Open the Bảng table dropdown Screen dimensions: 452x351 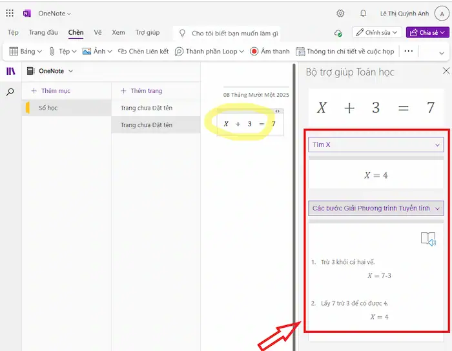(26, 51)
